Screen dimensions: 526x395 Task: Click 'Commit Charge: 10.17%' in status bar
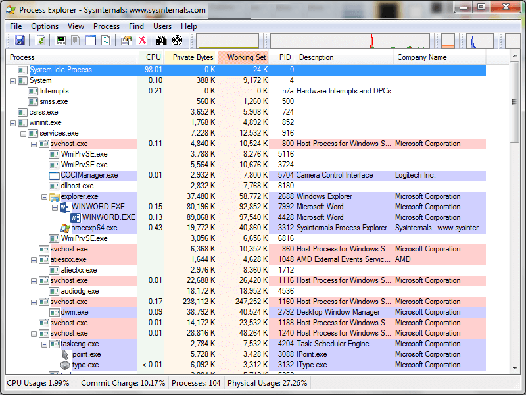(x=123, y=383)
